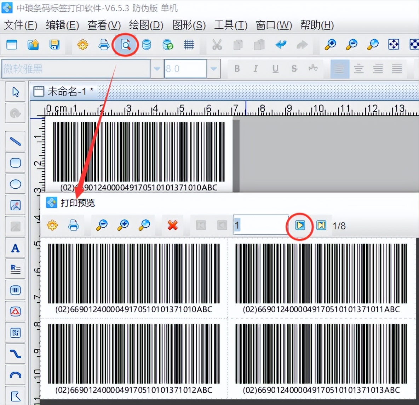Open the 文件(F) menu
The image size is (419, 405).
[x=21, y=25]
